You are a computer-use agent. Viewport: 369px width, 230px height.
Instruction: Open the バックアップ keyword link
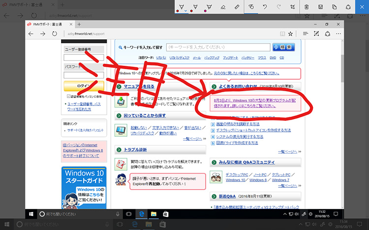(x=212, y=58)
